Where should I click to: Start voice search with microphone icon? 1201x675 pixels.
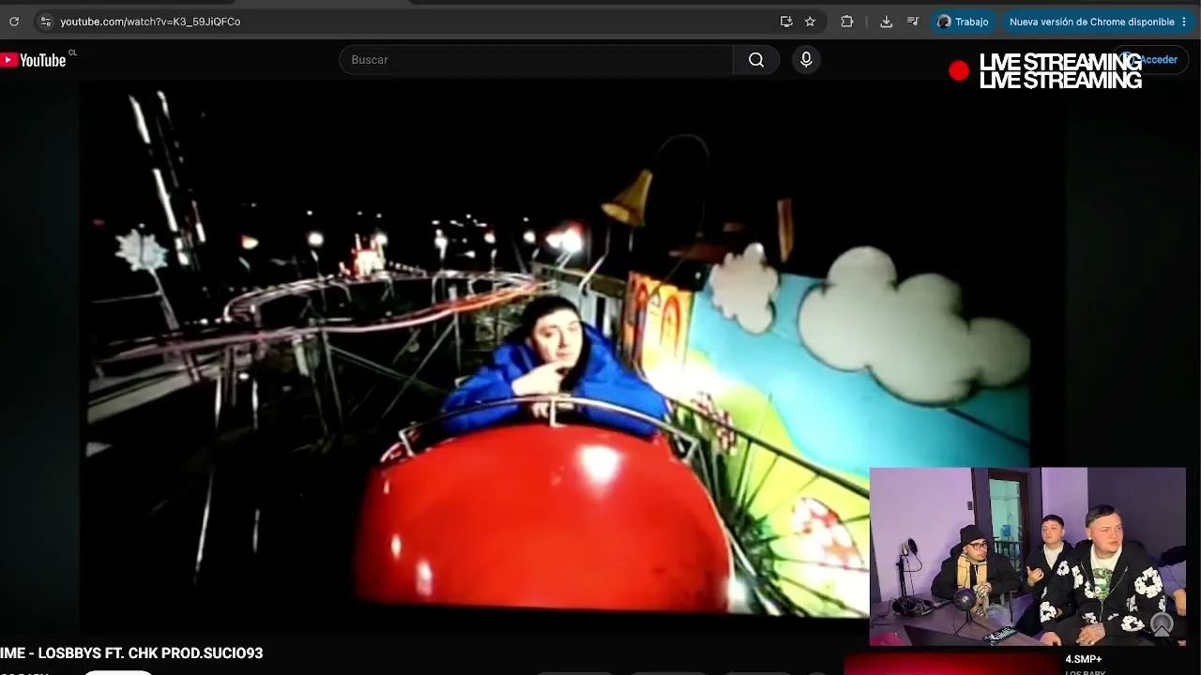(806, 60)
